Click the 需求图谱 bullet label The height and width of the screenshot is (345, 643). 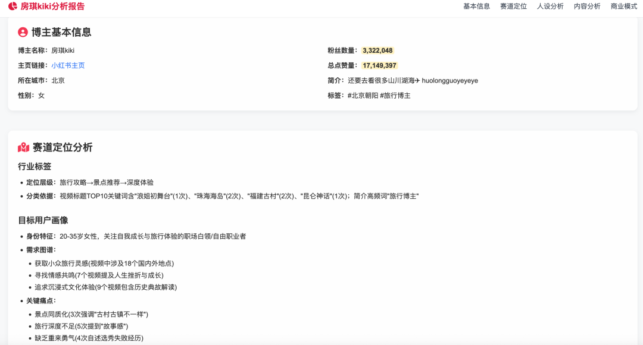pos(41,250)
